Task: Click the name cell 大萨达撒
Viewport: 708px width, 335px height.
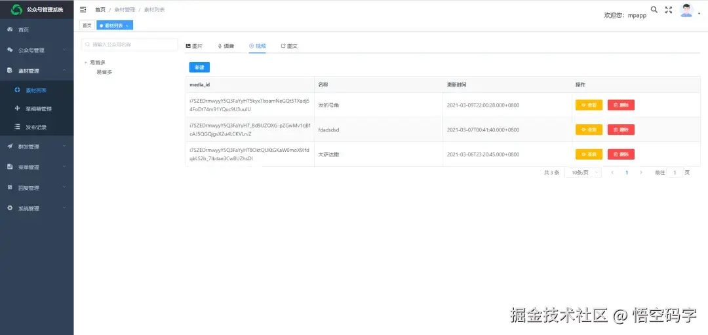Action: pyautogui.click(x=328, y=154)
